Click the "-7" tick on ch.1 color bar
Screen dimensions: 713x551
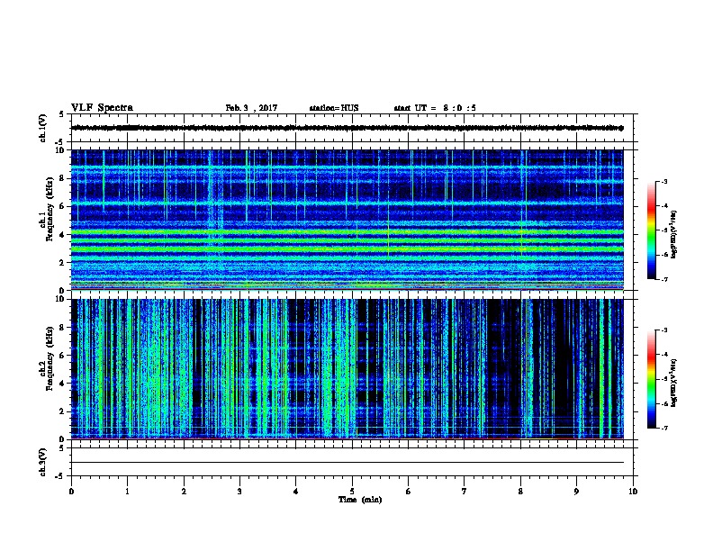[663, 279]
